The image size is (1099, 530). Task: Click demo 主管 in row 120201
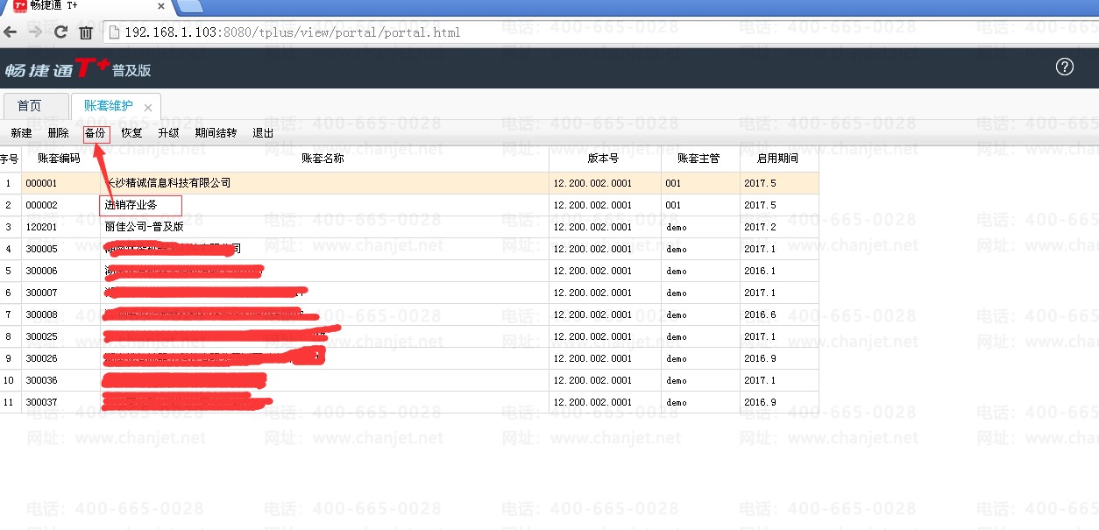point(677,227)
